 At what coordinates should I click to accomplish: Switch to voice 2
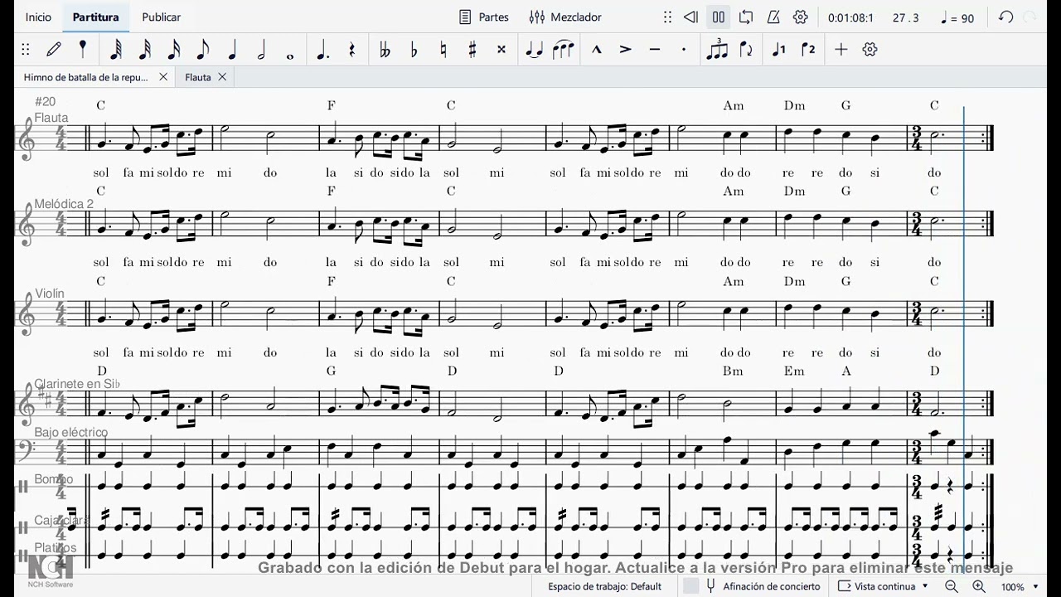tap(808, 50)
